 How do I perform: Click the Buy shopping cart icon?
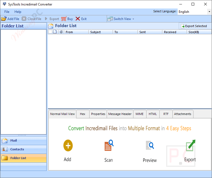[x=64, y=19]
